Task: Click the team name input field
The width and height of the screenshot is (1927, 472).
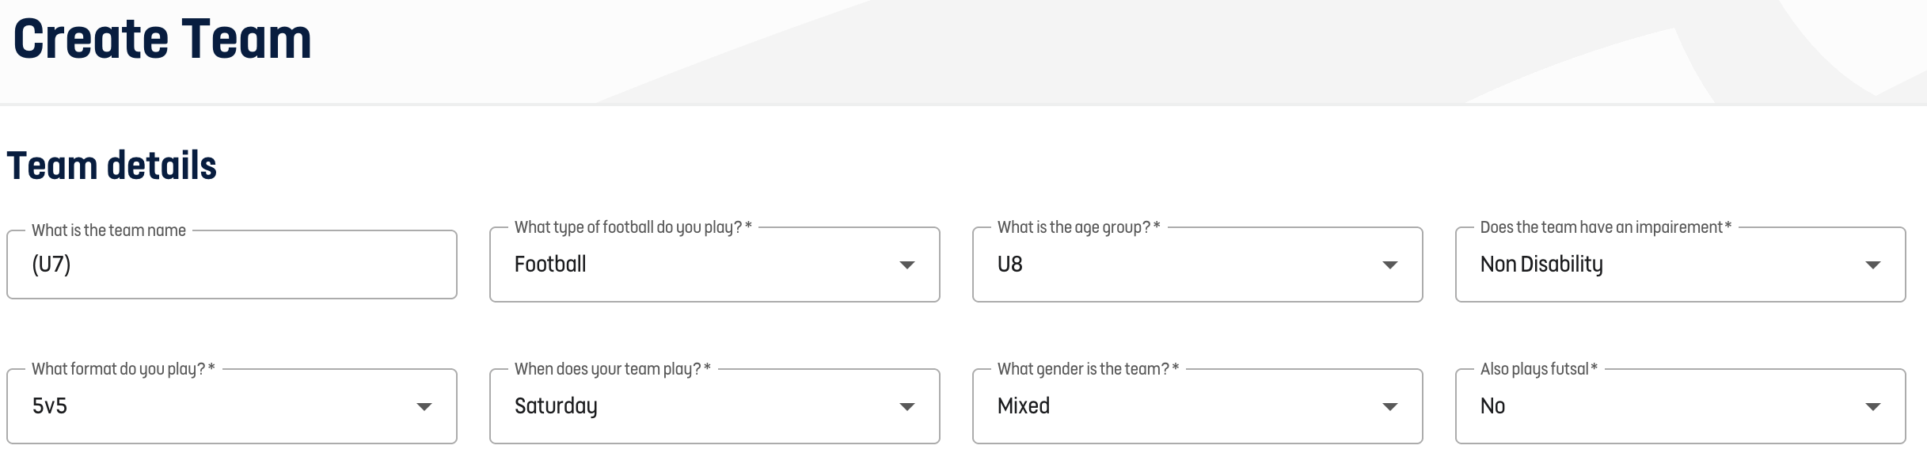Action: click(x=232, y=265)
